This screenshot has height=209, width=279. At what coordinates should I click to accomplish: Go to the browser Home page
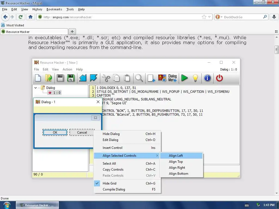tap(31, 17)
